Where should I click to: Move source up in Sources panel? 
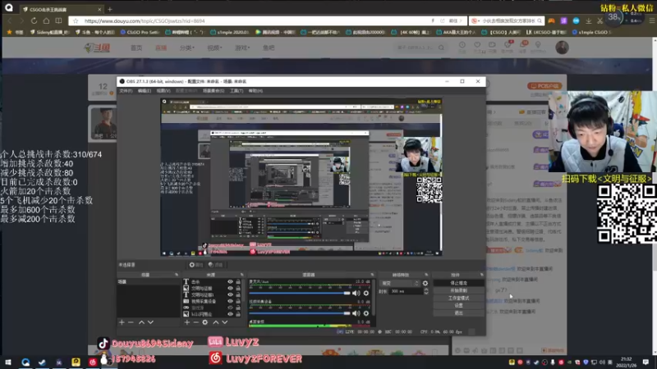point(216,322)
